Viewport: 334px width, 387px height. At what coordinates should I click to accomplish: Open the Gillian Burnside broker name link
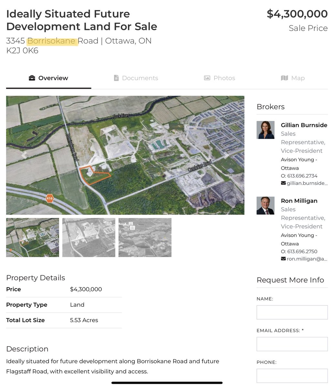pos(304,125)
